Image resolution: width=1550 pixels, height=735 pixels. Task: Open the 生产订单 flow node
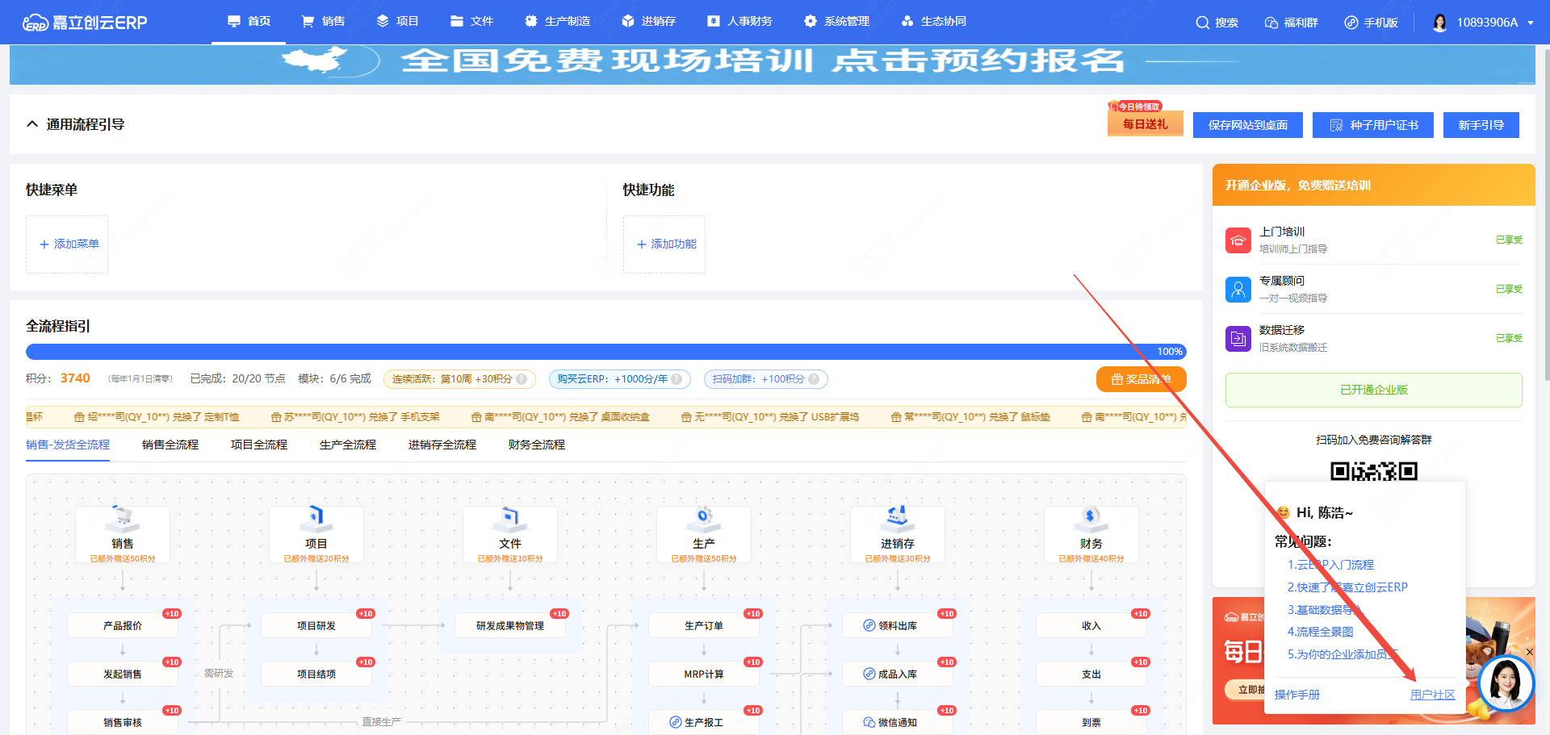tap(704, 626)
